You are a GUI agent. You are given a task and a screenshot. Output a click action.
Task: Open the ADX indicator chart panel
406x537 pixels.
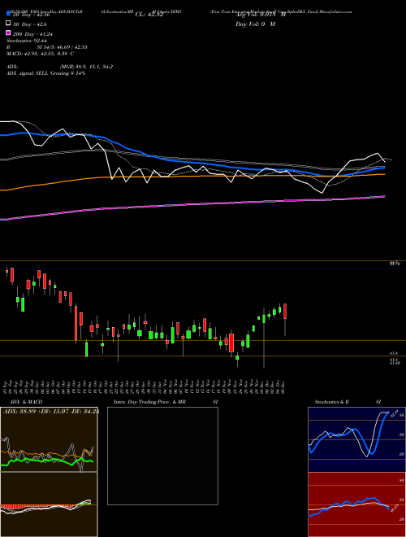[x=49, y=439]
